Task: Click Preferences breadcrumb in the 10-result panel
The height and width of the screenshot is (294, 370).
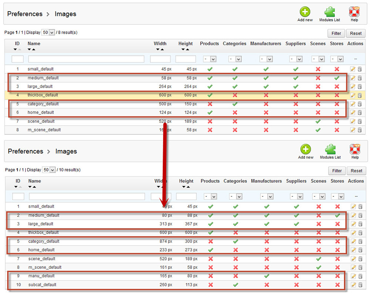Action: (26, 151)
